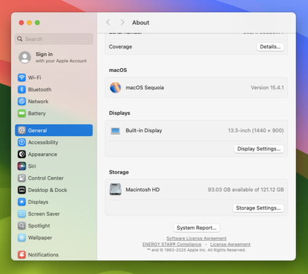Click the red Notifications bell icon
Screen dimensions: 308x274
click(22, 254)
